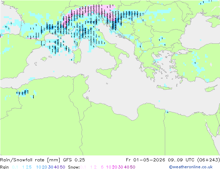Click the "Fr 01-05-2026 09..09 UTC (06+243)" timestamp
The width and height of the screenshot is (220, 170).
coord(173,160)
